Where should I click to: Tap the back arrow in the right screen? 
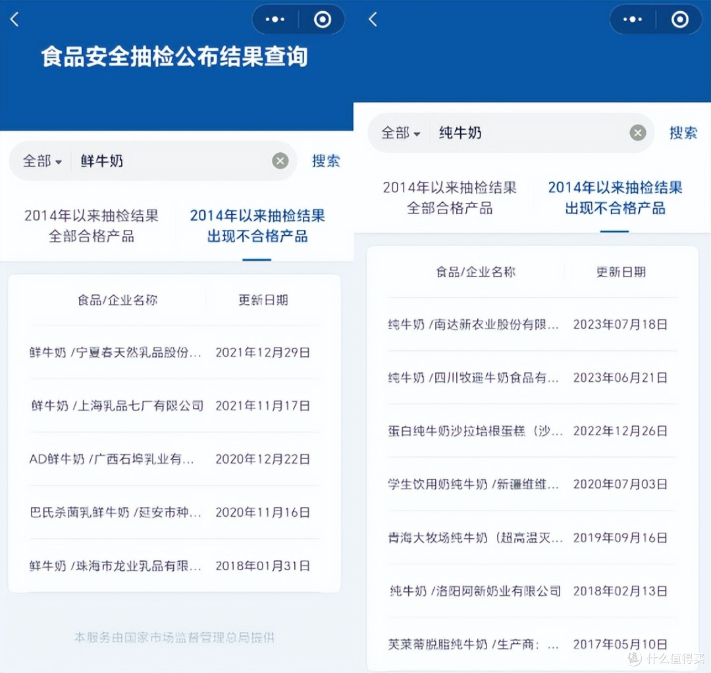373,20
